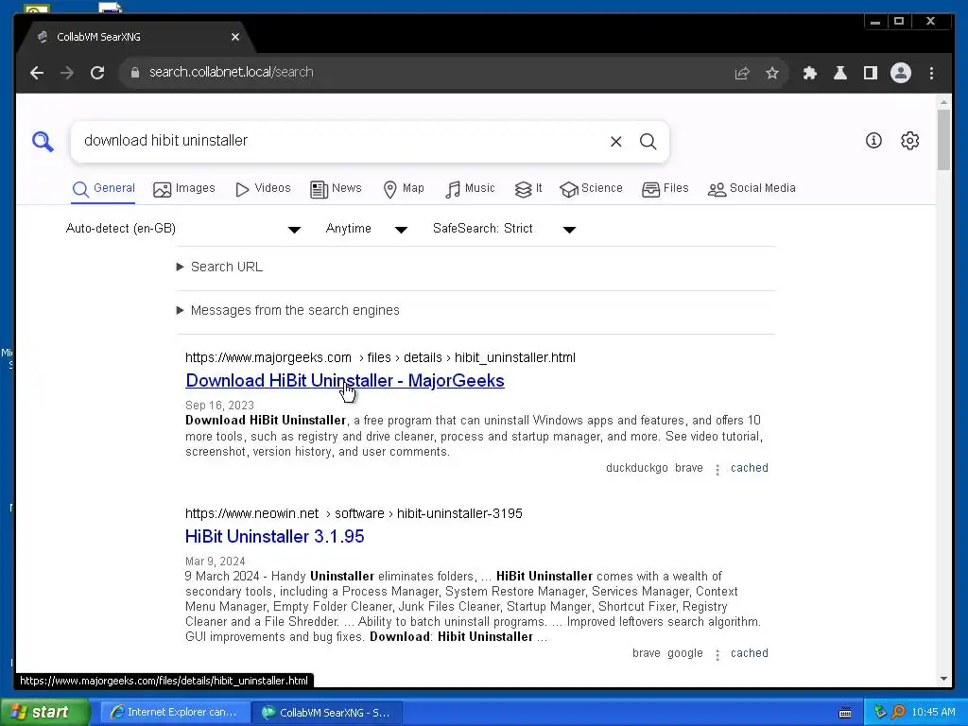The width and height of the screenshot is (968, 726).
Task: Switch to the Videos tab
Action: (x=263, y=189)
